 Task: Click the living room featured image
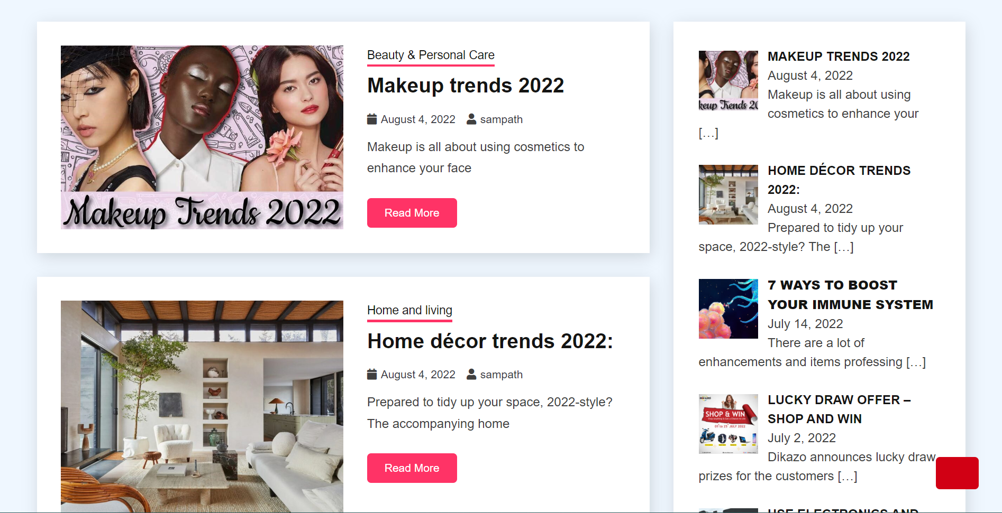pos(202,406)
